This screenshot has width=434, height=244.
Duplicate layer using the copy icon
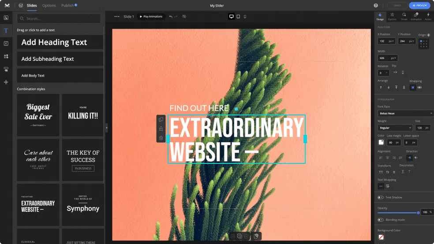pos(161,119)
